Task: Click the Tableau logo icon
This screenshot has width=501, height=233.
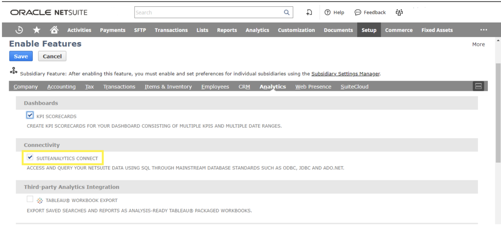Action: (x=40, y=200)
